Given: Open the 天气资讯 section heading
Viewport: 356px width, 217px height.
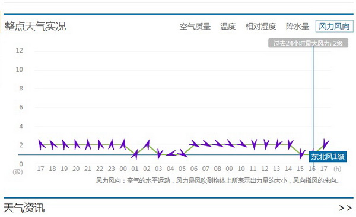Looking at the screenshot, I should tap(24, 208).
